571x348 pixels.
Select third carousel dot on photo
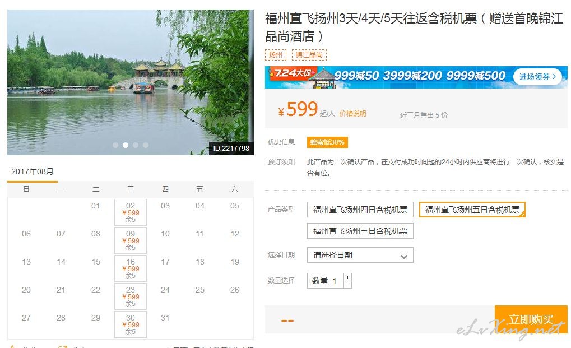click(x=136, y=145)
